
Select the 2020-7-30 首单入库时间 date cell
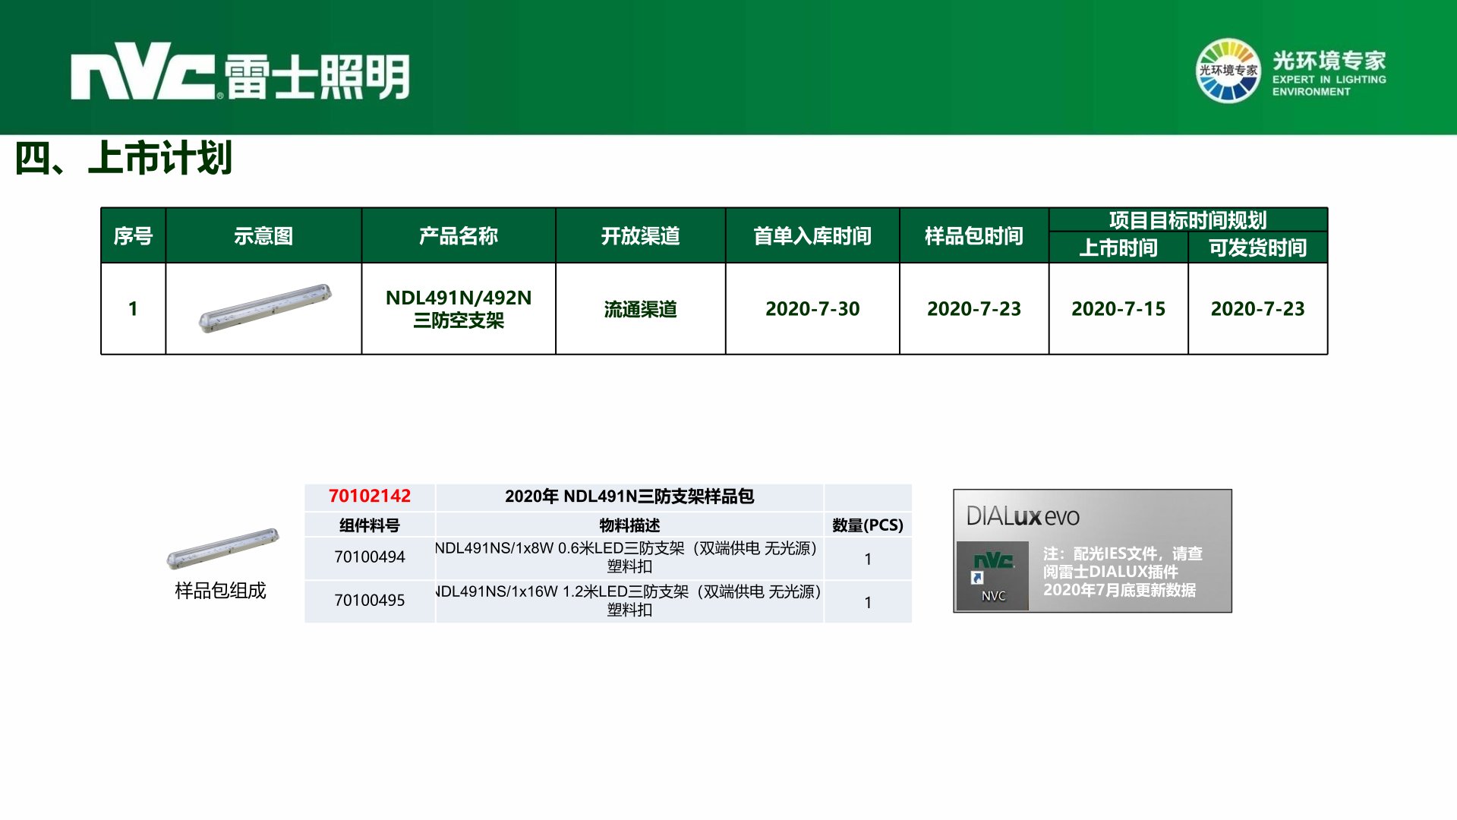[812, 309]
